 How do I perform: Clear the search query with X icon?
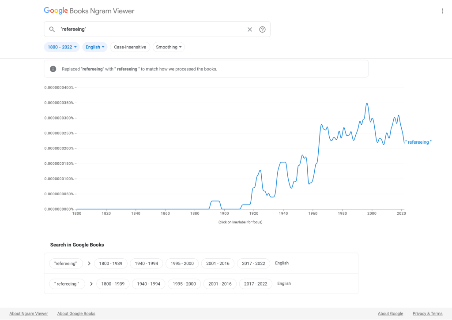tap(250, 30)
